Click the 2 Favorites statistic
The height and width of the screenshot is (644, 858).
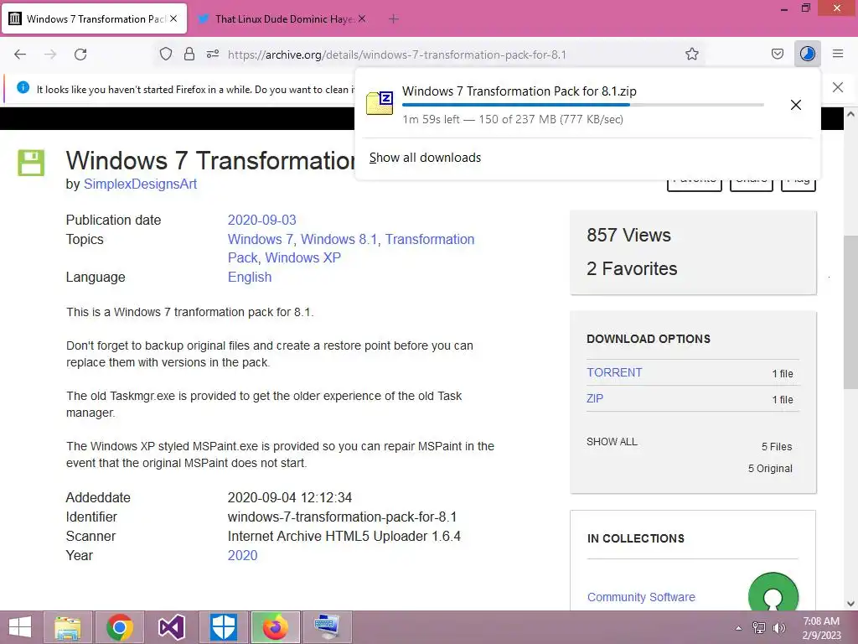pyautogui.click(x=632, y=268)
